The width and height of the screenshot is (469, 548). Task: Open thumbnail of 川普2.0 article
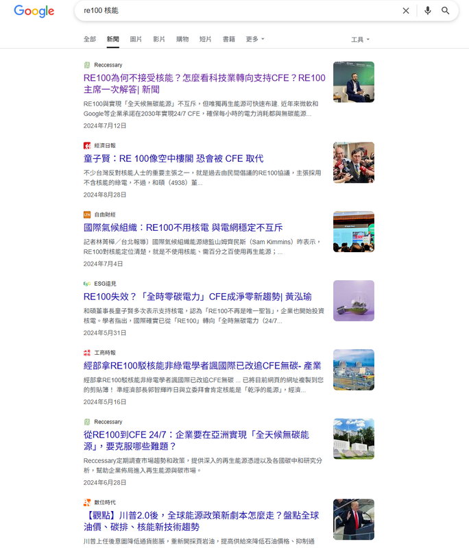354,519
